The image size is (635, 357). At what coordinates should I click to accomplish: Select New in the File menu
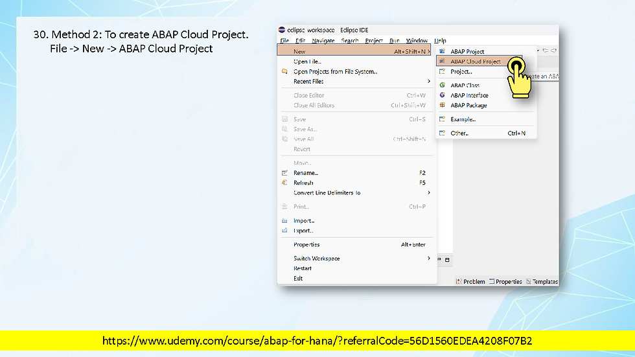pyautogui.click(x=354, y=51)
